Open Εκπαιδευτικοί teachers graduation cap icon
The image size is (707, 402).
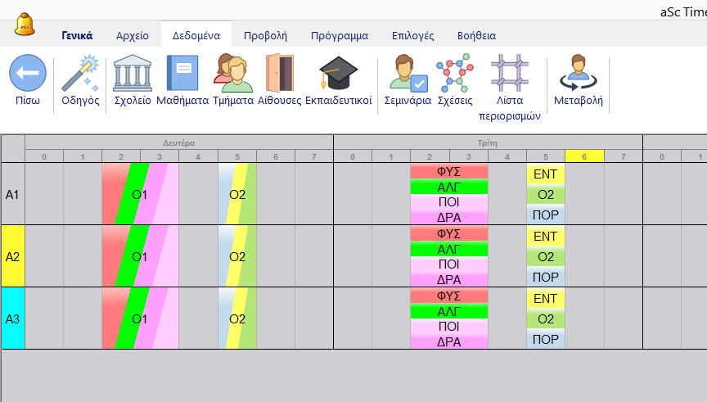coord(338,74)
